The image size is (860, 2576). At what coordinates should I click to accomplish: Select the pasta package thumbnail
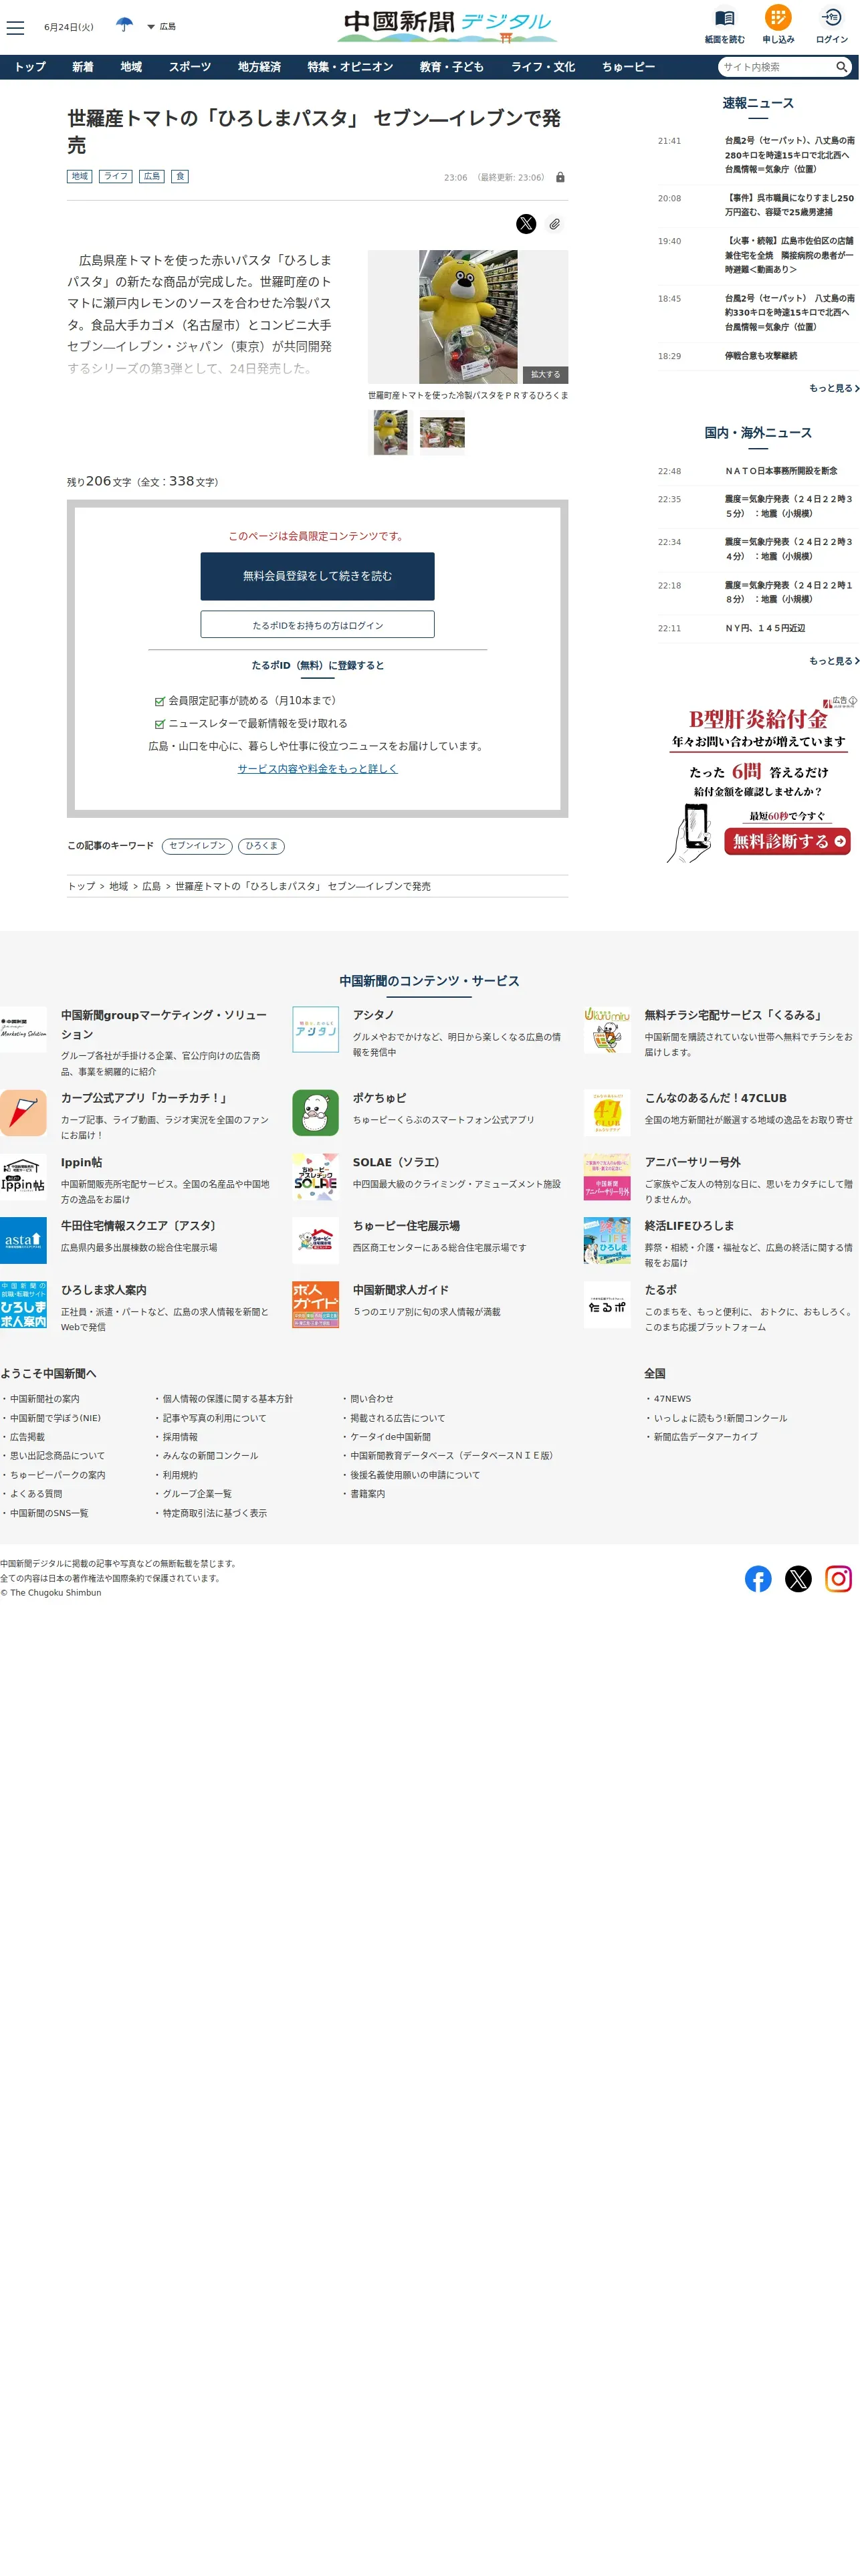point(442,433)
